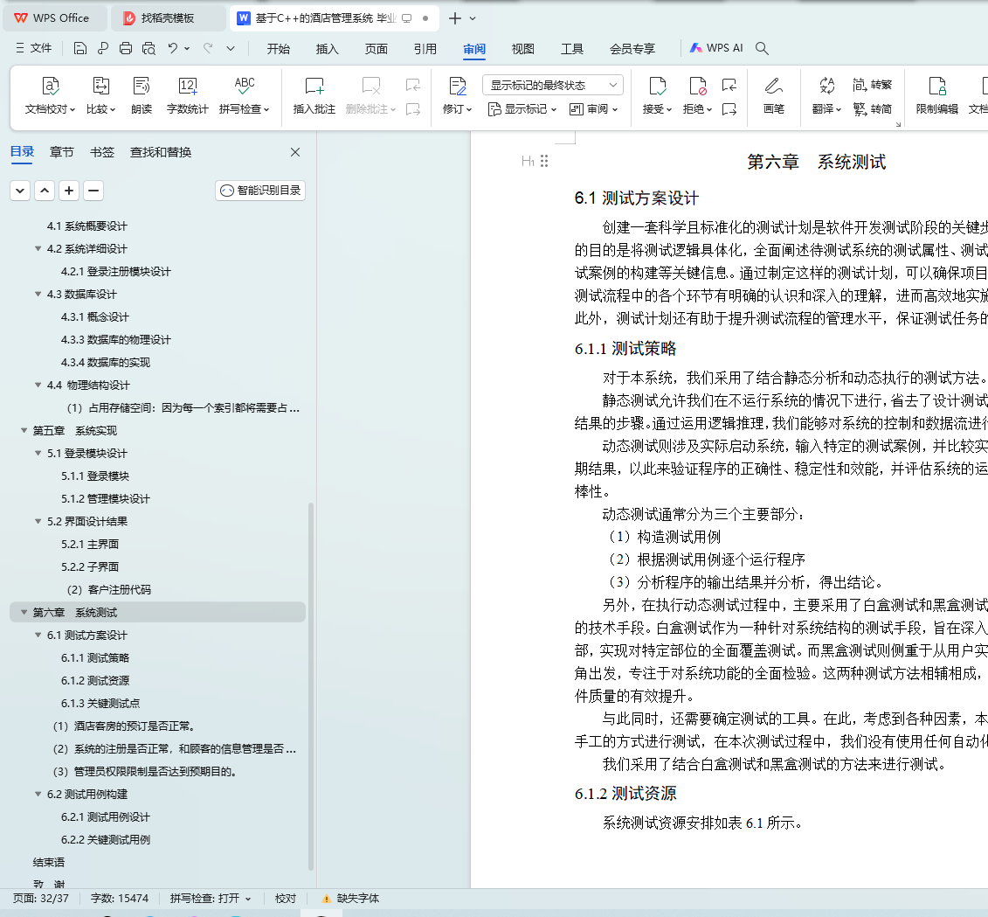Open the 拼写检查: 打开 status dropdown

[x=211, y=898]
